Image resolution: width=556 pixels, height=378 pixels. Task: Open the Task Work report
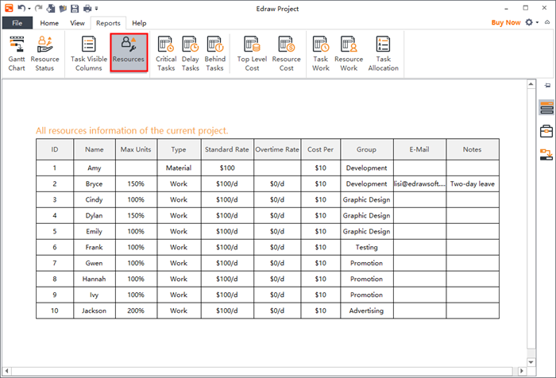point(321,53)
